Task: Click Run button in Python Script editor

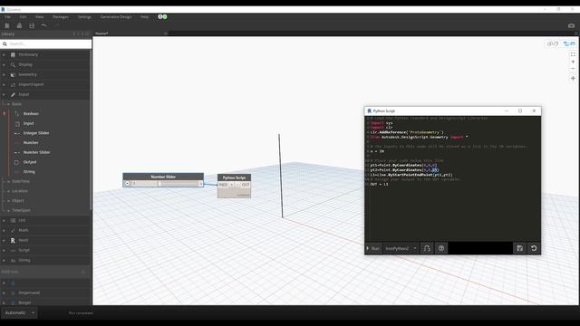Action: [x=373, y=248]
